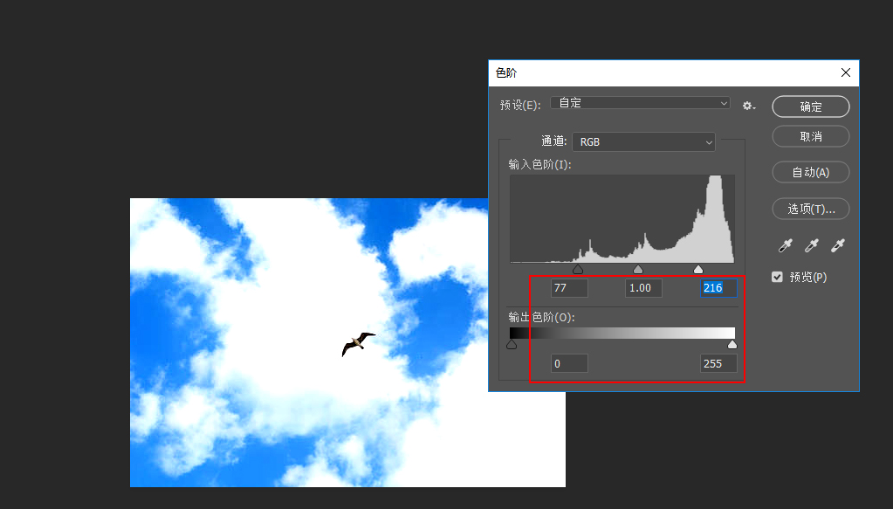Click the white input slider triangle
This screenshot has width=893, height=509.
[699, 269]
